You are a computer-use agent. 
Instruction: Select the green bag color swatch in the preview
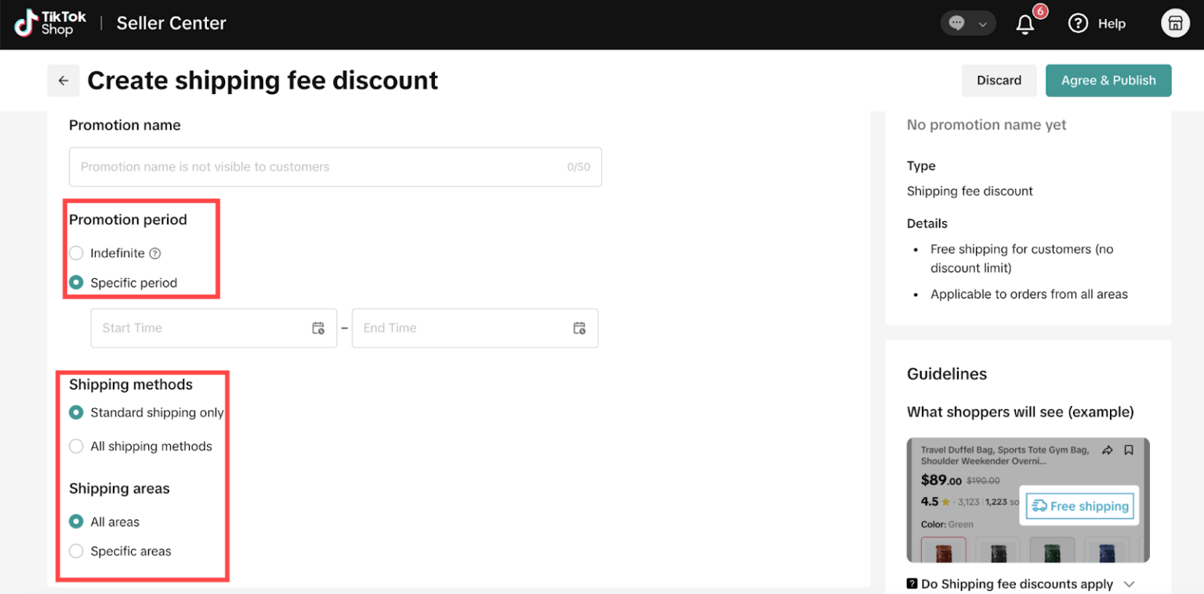point(1052,551)
